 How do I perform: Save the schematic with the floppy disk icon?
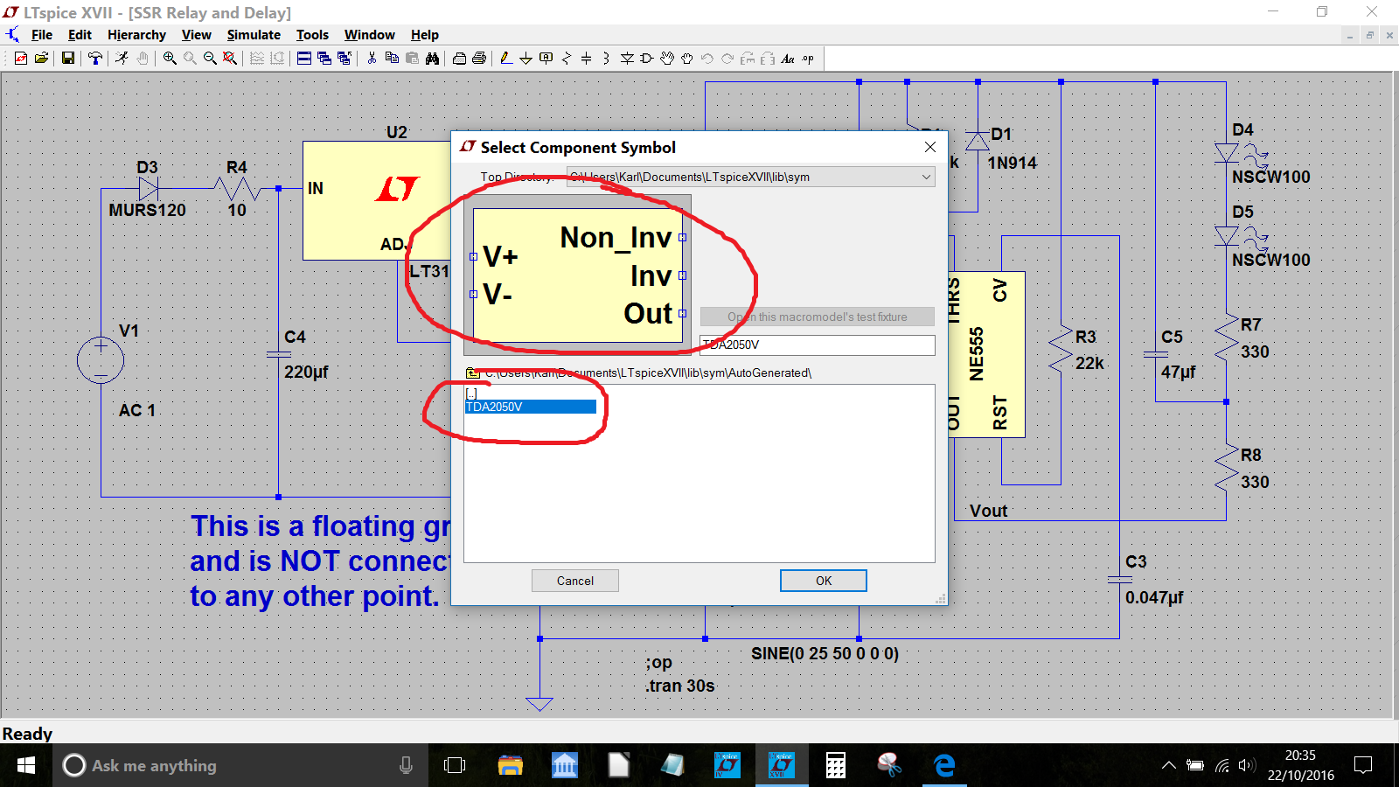(67, 59)
